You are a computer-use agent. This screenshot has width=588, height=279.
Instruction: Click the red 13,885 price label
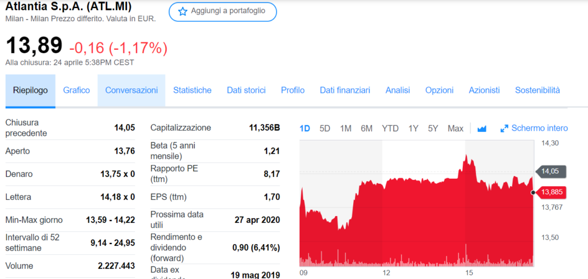551,193
